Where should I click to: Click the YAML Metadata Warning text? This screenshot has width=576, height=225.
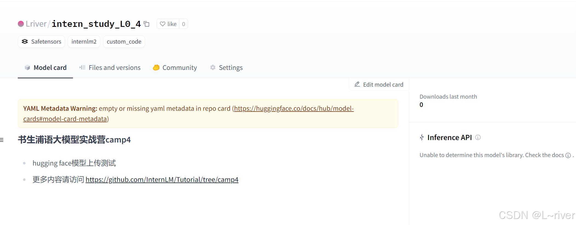60,109
